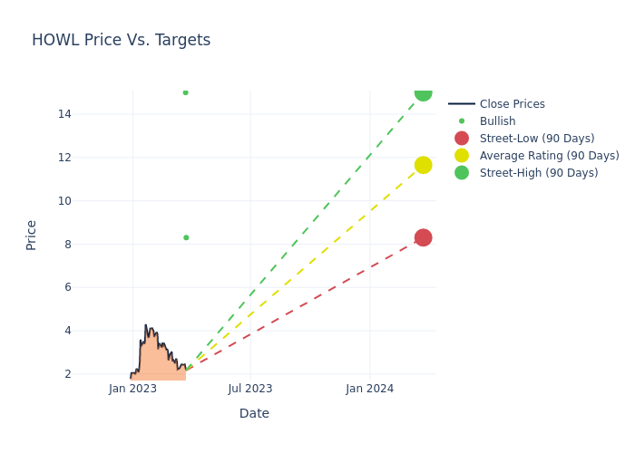The width and height of the screenshot is (635, 453).
Task: Click the bullish dot near price 15
Action: tap(185, 92)
